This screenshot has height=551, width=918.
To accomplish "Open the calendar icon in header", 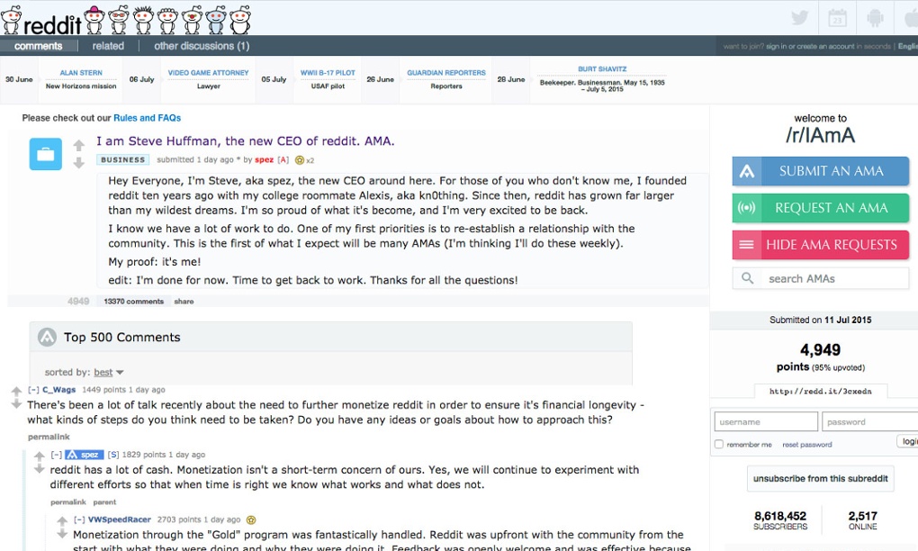I will 837,18.
